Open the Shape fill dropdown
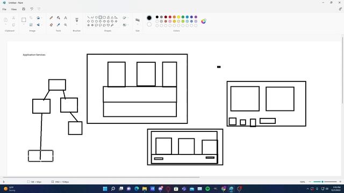344x193 pixels. (x=125, y=25)
